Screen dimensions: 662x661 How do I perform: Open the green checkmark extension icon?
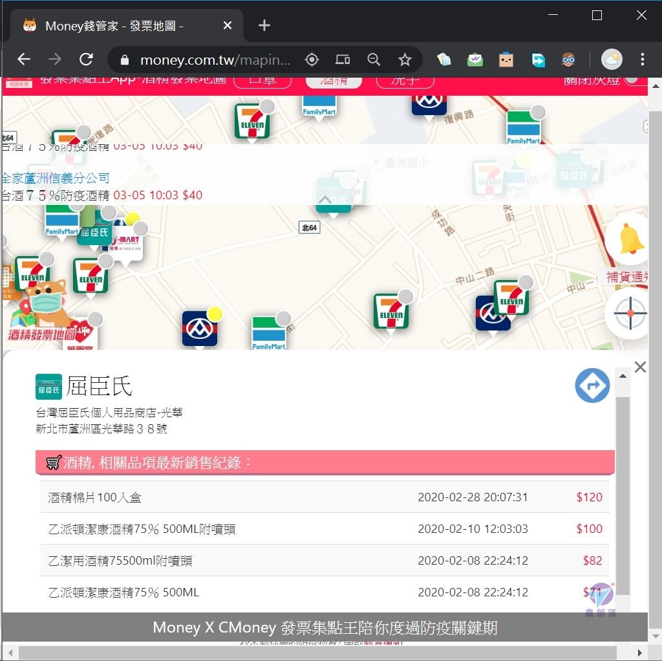click(475, 60)
